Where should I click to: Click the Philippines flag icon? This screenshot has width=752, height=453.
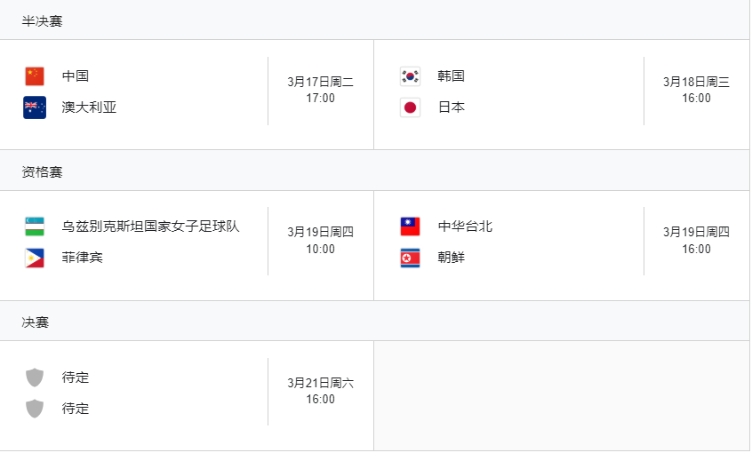pyautogui.click(x=35, y=258)
